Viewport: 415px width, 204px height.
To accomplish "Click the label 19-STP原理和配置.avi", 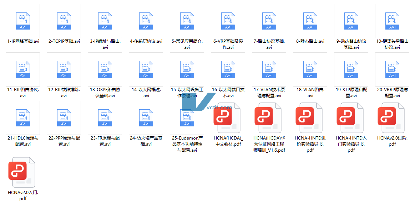I will coord(351,93).
